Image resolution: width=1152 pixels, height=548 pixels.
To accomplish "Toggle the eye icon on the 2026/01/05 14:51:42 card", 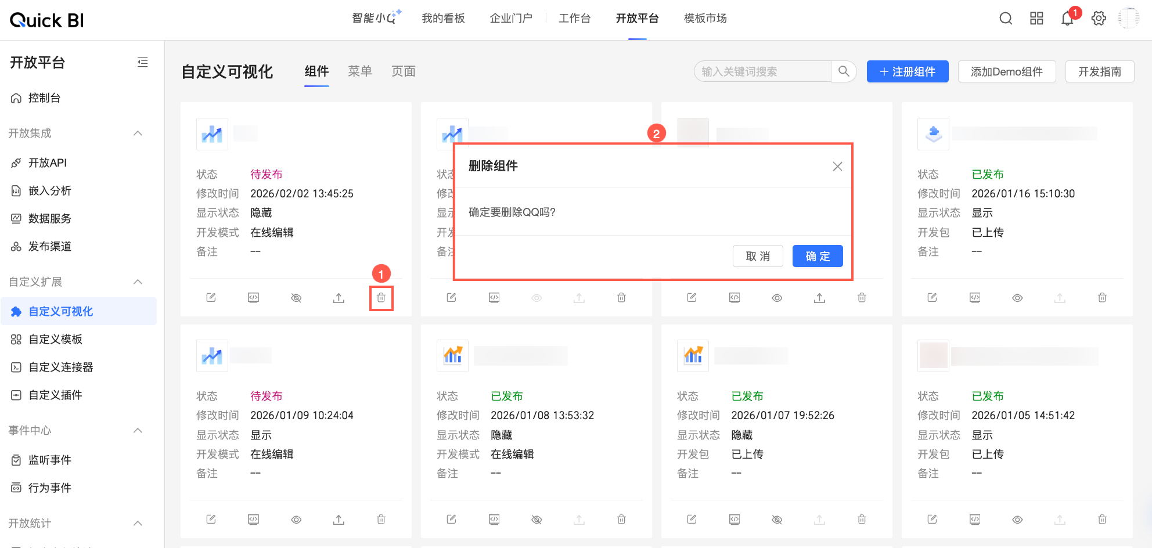I will [1017, 520].
